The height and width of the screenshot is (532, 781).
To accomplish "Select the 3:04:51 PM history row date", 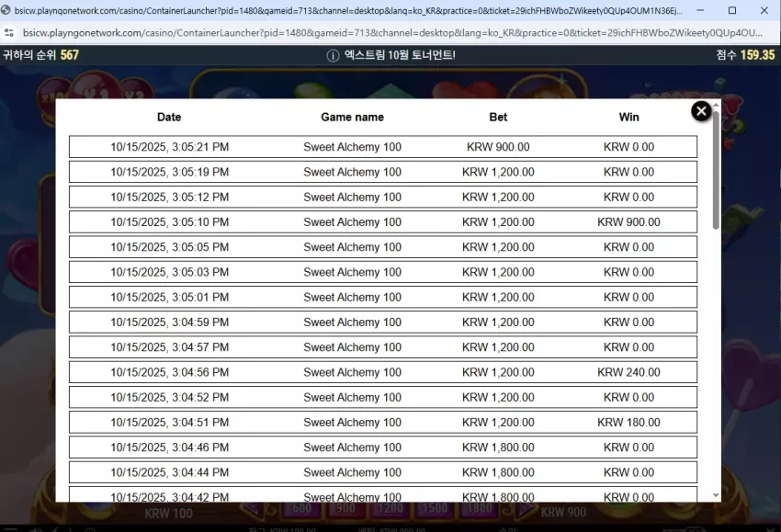I will click(169, 423).
